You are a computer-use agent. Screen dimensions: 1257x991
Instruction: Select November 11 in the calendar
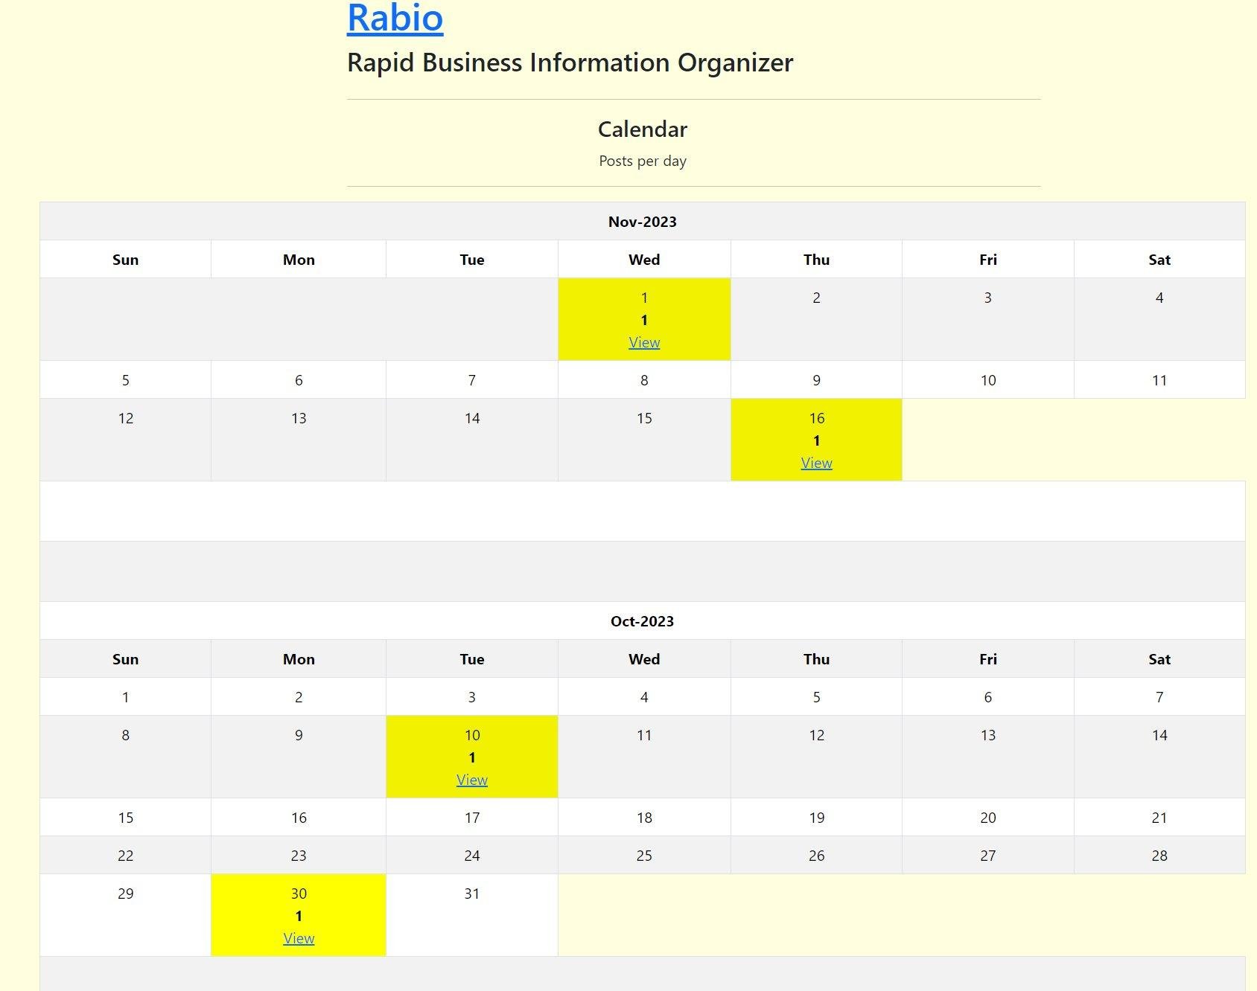pos(1159,380)
